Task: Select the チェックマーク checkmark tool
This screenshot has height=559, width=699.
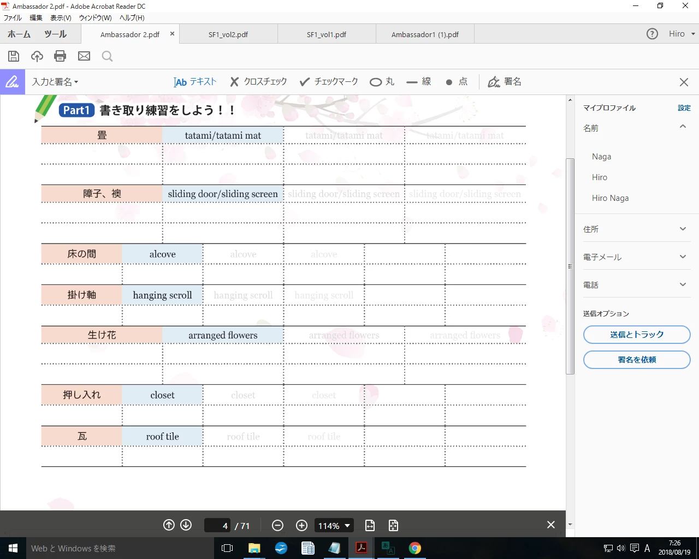Action: click(x=329, y=82)
